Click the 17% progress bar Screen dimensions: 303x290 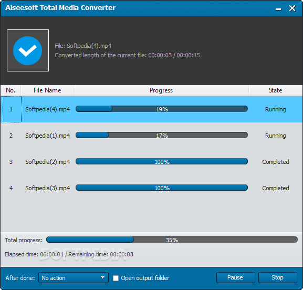(x=162, y=135)
